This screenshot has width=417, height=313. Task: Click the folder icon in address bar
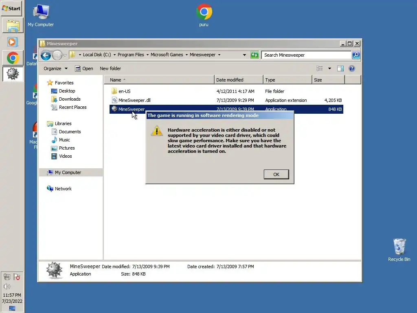(x=72, y=55)
